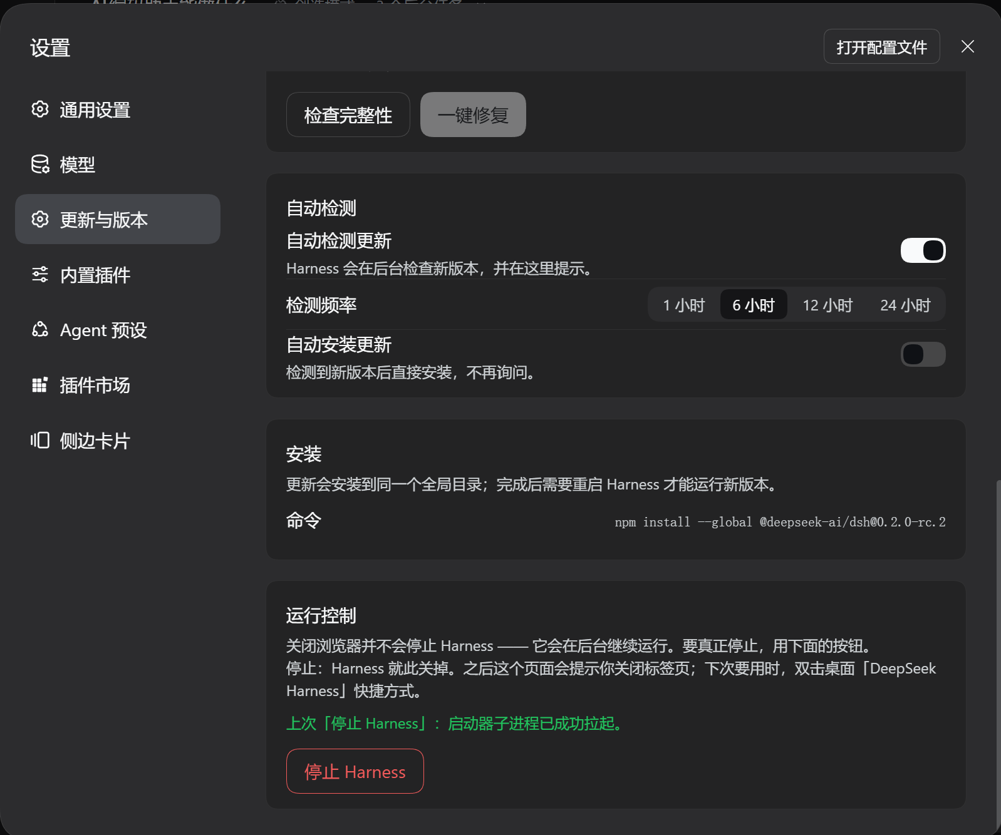Set detection frequency to 1 小时
This screenshot has width=1001, height=835.
tap(684, 305)
